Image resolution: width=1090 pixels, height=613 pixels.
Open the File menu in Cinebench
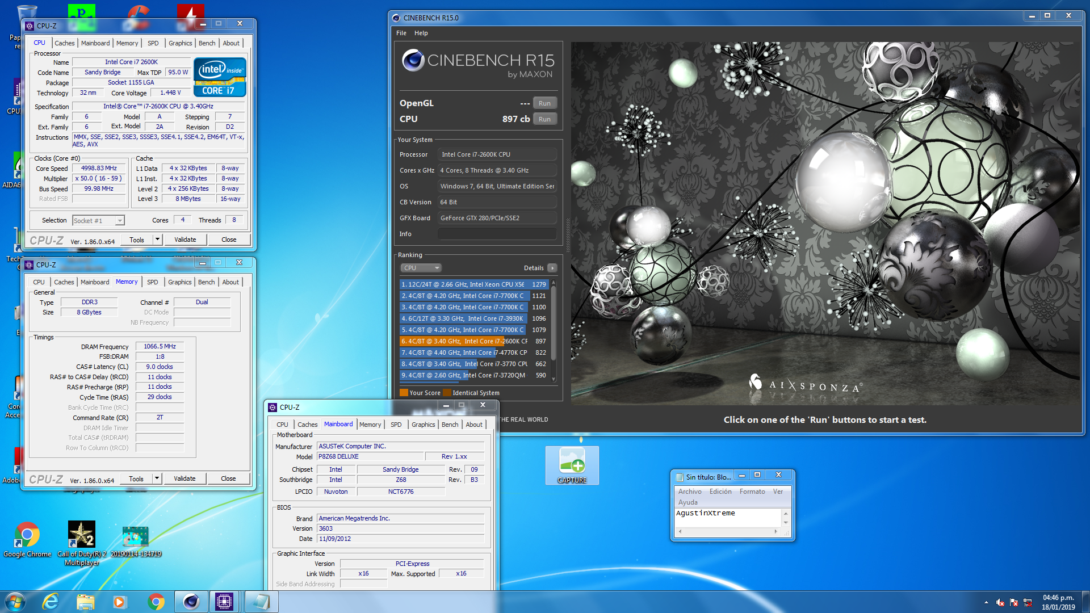coord(401,33)
